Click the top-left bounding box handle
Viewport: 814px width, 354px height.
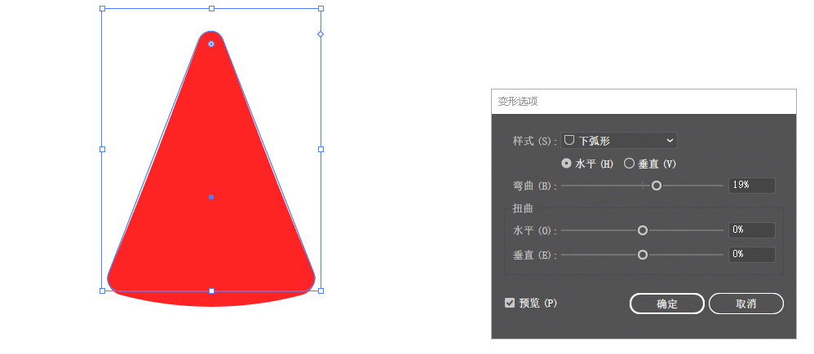102,8
